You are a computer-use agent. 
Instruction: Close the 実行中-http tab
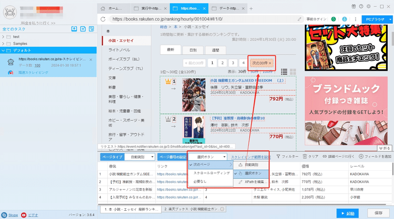(165, 8)
